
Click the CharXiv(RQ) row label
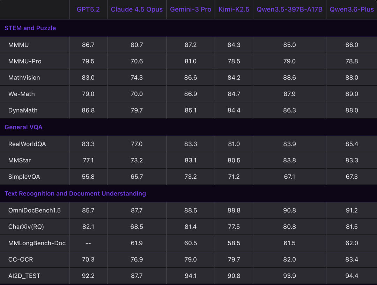tap(26, 227)
